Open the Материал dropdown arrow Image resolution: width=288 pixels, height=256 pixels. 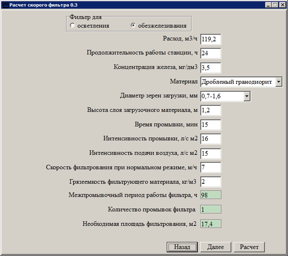(279, 82)
